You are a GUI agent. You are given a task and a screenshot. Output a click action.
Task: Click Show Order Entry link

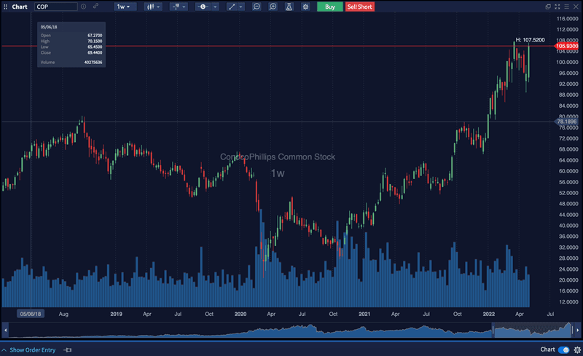tap(32, 349)
